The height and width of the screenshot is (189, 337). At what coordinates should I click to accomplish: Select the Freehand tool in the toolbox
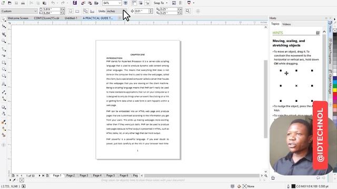tap(4, 49)
